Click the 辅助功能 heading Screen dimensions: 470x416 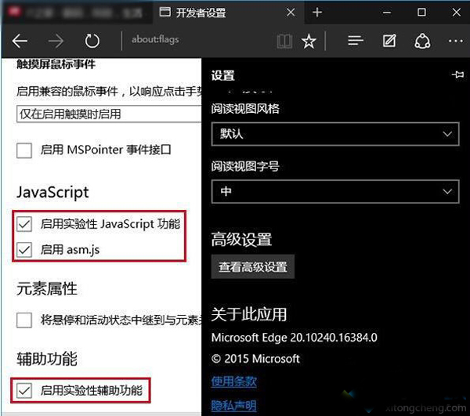pyautogui.click(x=47, y=359)
